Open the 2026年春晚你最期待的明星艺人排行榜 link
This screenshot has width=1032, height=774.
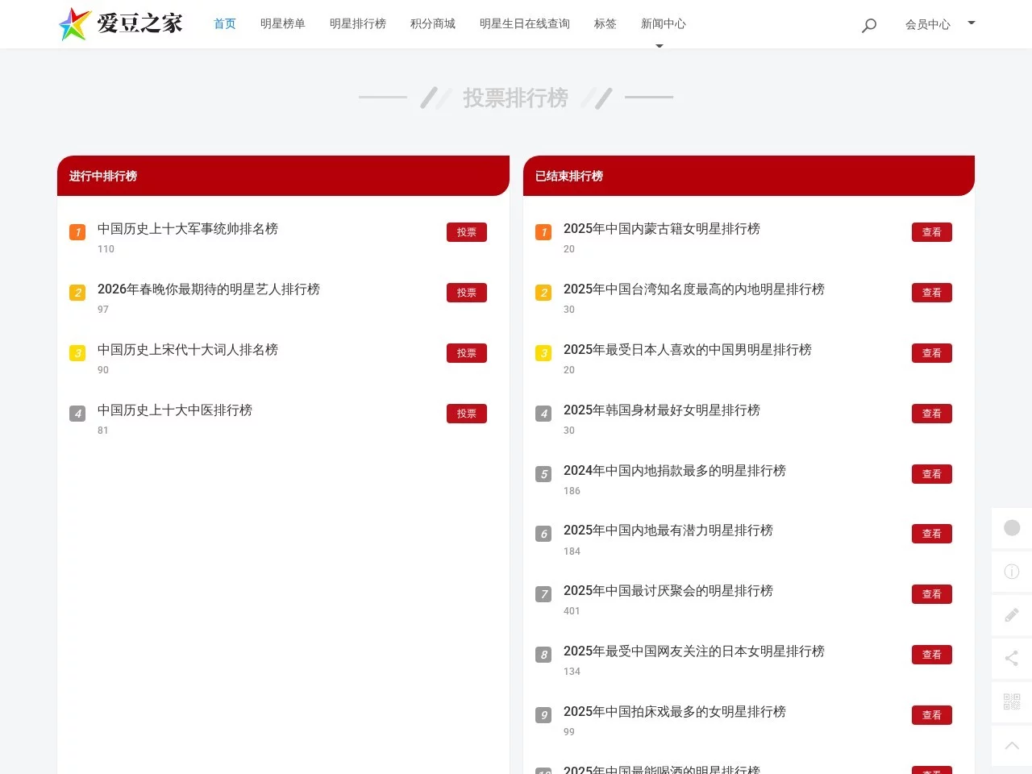[x=208, y=289]
